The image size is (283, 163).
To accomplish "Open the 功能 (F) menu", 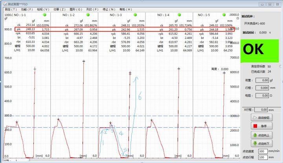I will (27, 9).
